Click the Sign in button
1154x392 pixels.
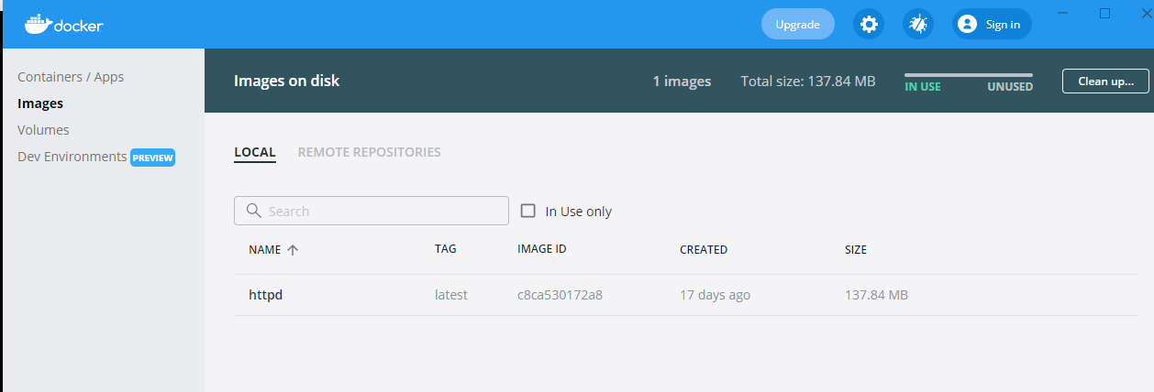[993, 25]
